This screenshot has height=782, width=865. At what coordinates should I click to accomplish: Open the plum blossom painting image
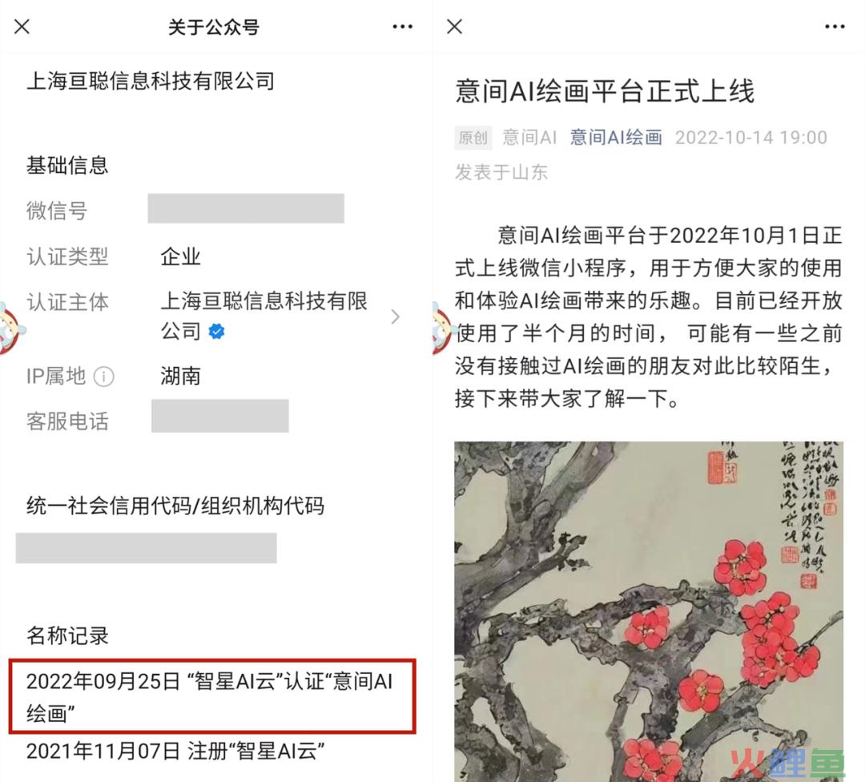coord(649,611)
